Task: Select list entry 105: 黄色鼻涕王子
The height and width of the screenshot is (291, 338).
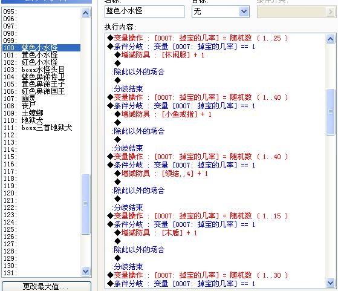Action: pyautogui.click(x=41, y=84)
